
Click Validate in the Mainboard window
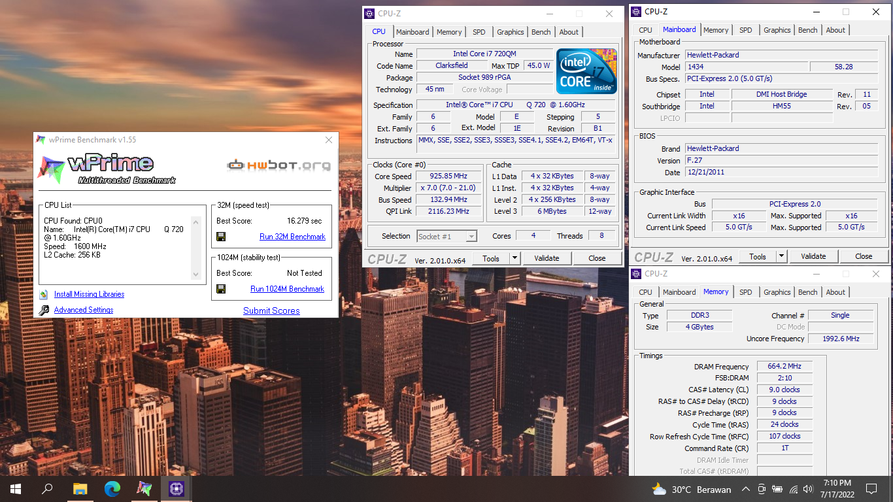point(813,256)
